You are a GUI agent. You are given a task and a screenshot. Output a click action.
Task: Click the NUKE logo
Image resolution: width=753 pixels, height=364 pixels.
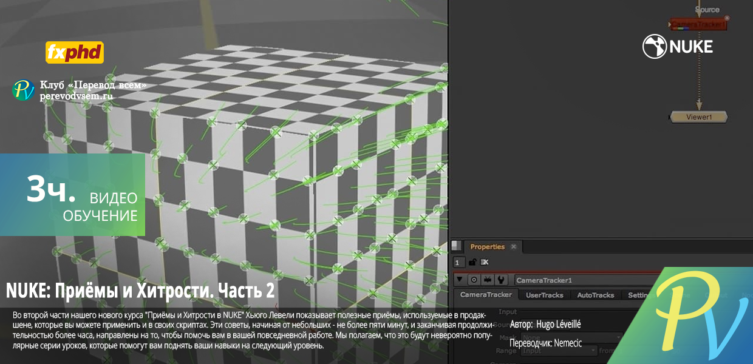(678, 46)
